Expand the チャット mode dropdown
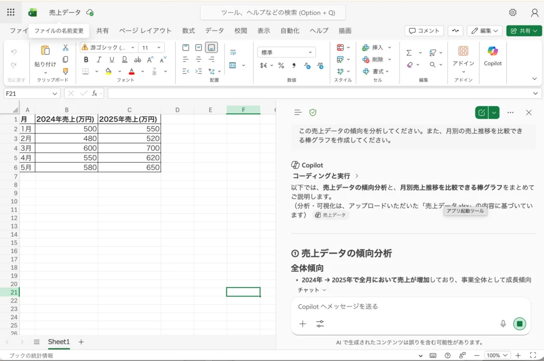Viewport: 544px width, 361px height. [x=312, y=290]
